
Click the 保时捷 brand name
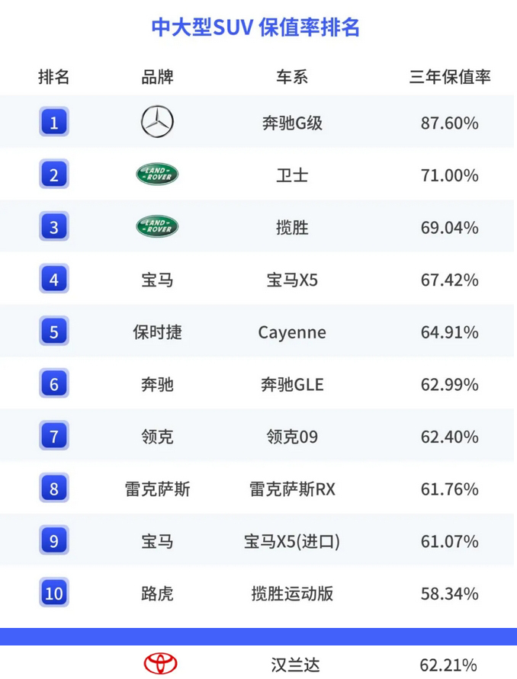pos(157,332)
